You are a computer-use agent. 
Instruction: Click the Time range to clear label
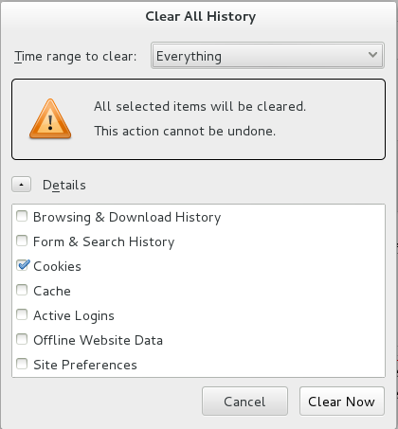tap(75, 57)
